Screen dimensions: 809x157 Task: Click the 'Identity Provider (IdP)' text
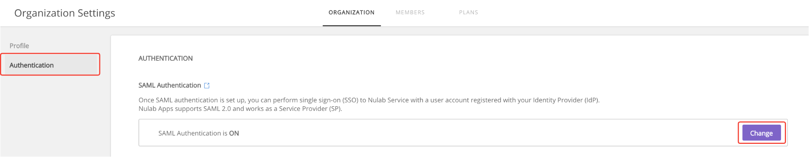pyautogui.click(x=566, y=100)
